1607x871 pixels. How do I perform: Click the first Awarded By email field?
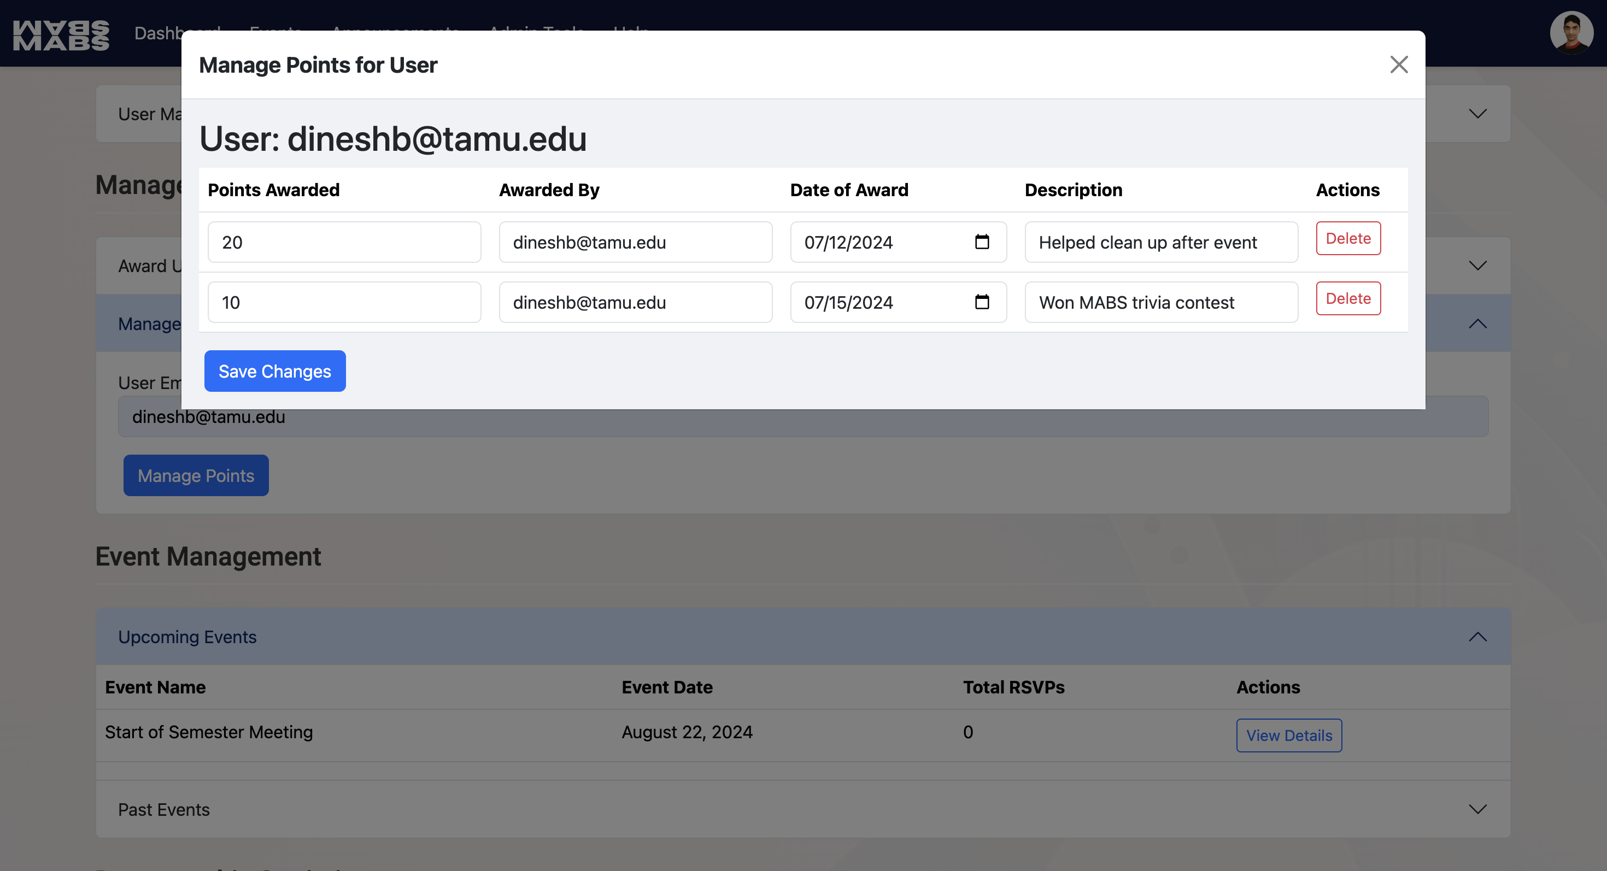tap(635, 243)
